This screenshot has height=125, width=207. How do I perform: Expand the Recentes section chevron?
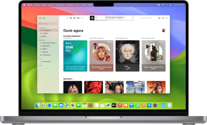73,79
